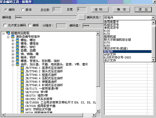Choose highlighted 标准件 list entry
Viewport: 156px width, 118px height.
click(x=128, y=51)
